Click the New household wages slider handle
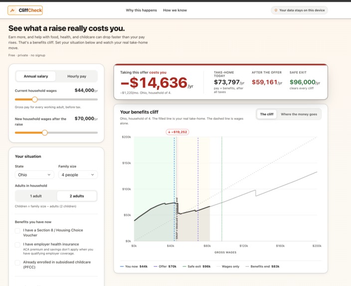This screenshot has height=286, width=351. (x=45, y=133)
